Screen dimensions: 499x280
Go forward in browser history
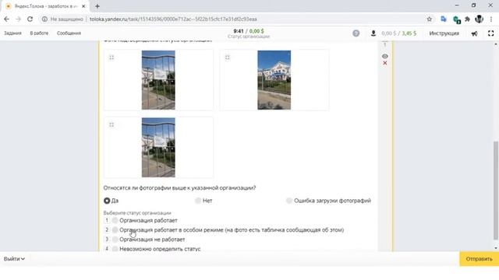coord(18,19)
